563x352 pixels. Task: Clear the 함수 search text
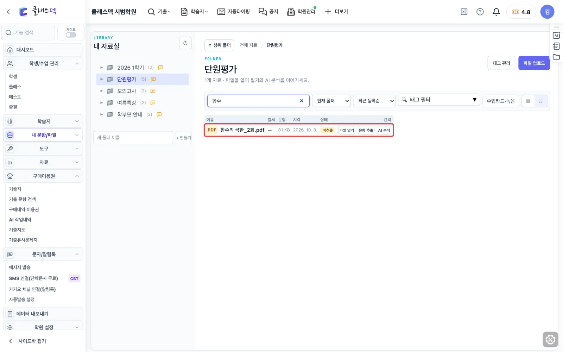(302, 101)
